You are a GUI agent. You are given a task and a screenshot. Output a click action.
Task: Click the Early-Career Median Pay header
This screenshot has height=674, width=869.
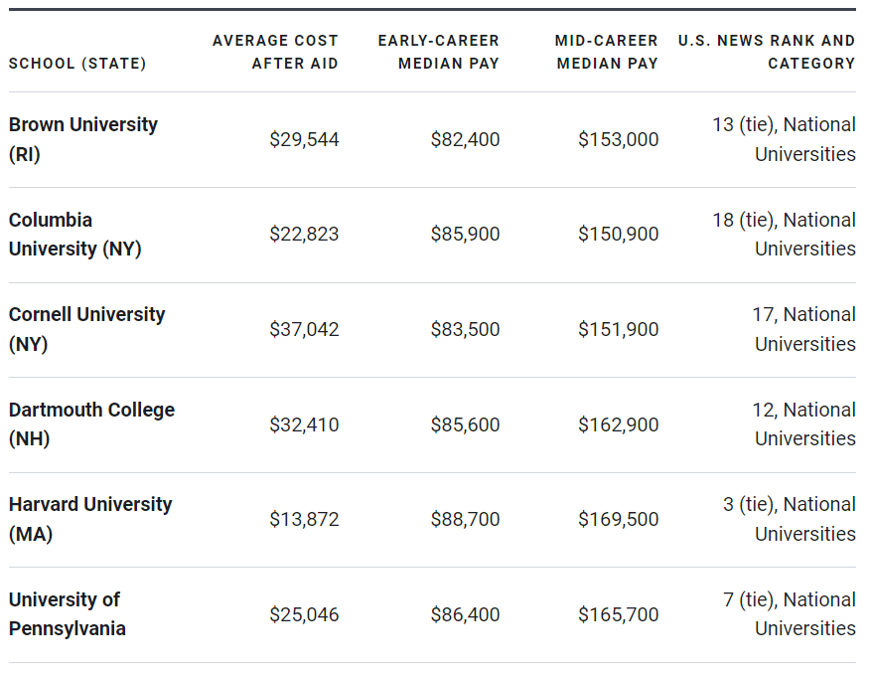pyautogui.click(x=438, y=52)
